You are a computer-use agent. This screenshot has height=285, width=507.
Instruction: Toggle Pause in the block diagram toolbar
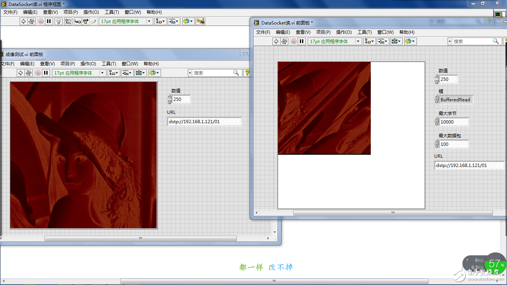point(49,22)
